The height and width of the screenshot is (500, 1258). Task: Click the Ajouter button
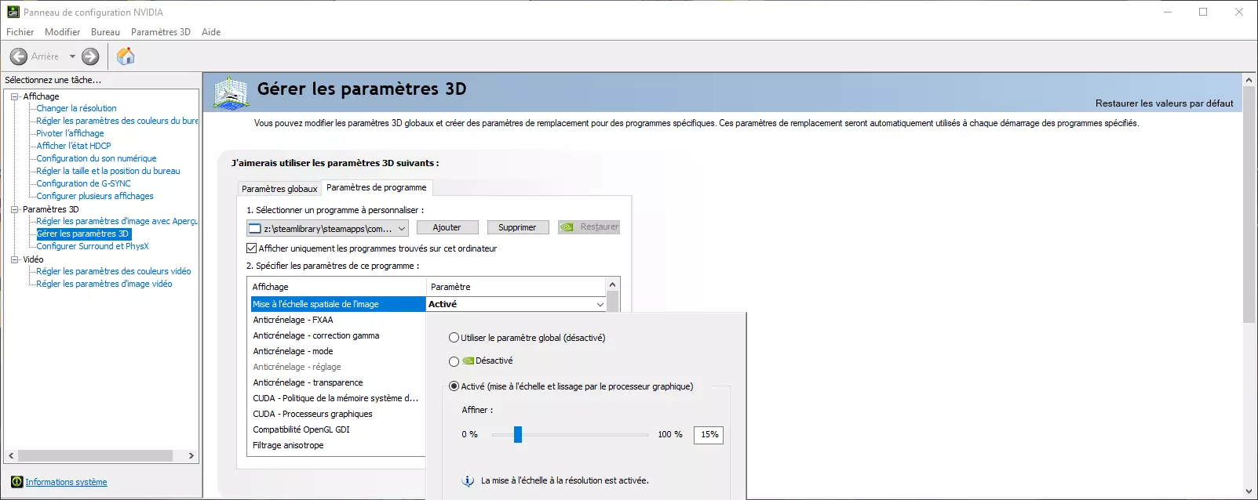[447, 227]
